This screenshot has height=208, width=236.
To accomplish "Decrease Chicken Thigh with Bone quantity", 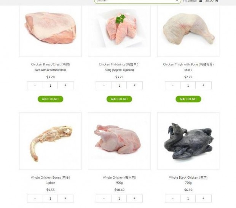I will (173, 85).
